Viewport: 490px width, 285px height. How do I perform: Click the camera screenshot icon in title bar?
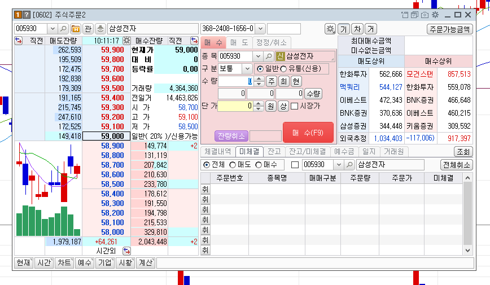point(425,15)
